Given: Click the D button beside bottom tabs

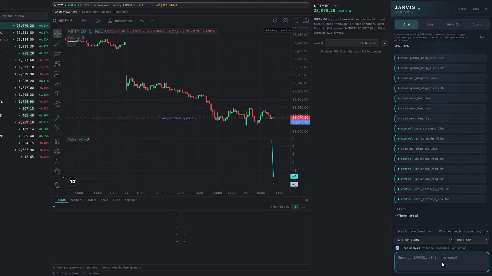Looking at the screenshot, I should click(x=307, y=200).
